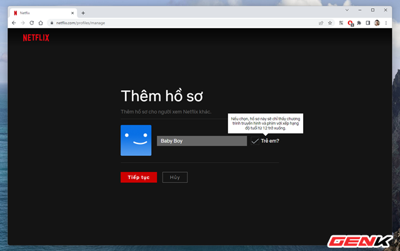Maximize the browser window
This screenshot has width=400, height=251.
[372, 10]
